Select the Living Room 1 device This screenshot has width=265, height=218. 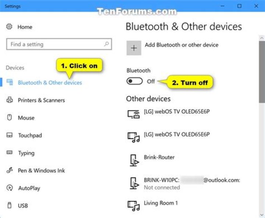[161, 203]
